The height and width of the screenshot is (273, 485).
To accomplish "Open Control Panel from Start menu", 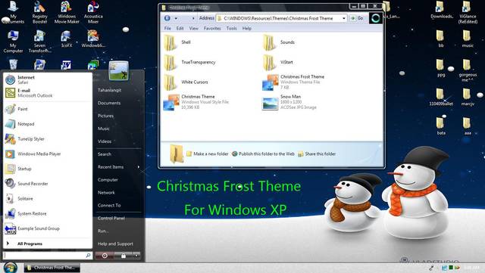I will coord(111,219).
